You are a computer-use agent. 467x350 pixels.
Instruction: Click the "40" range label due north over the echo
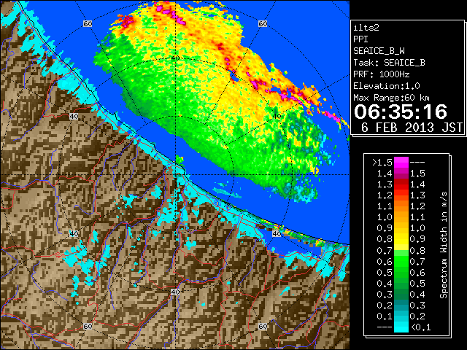point(175,58)
